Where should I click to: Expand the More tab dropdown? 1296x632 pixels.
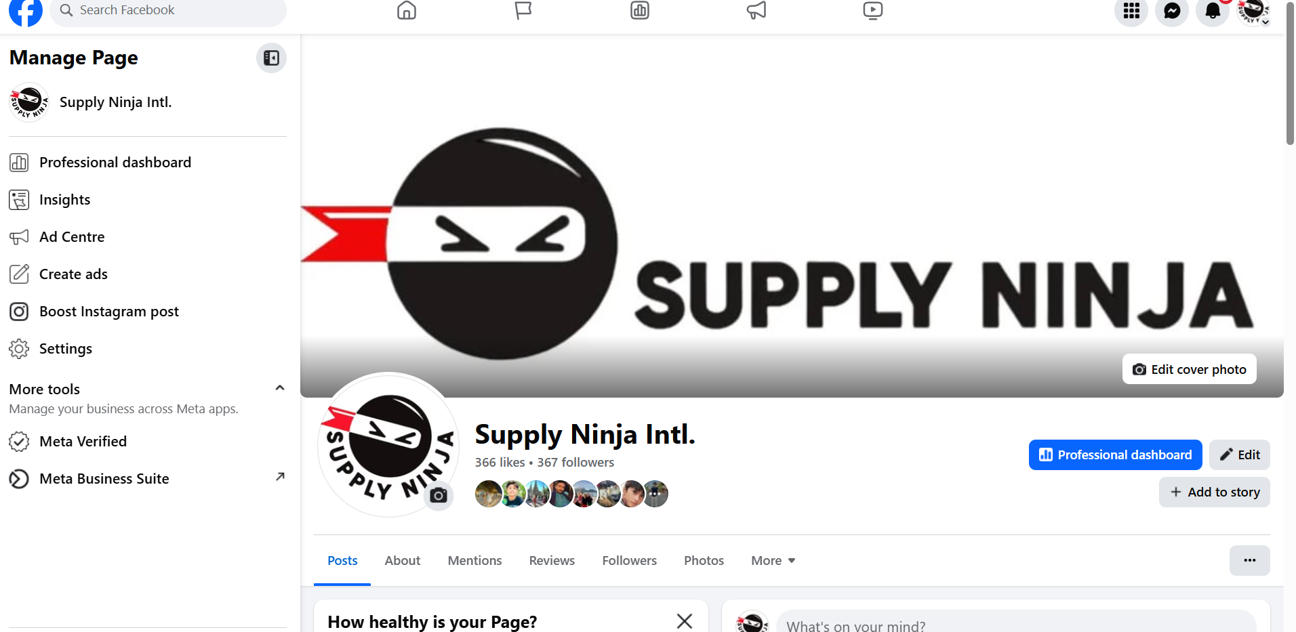coord(773,561)
